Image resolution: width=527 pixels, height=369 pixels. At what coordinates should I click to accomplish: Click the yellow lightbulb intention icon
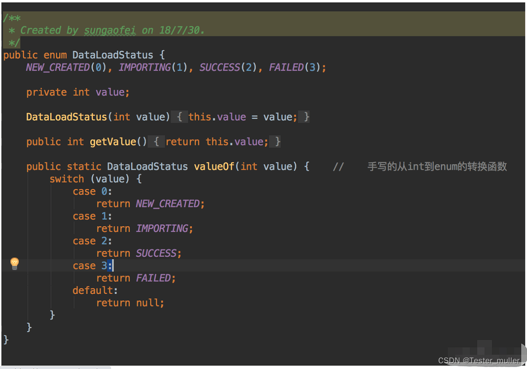pos(14,264)
